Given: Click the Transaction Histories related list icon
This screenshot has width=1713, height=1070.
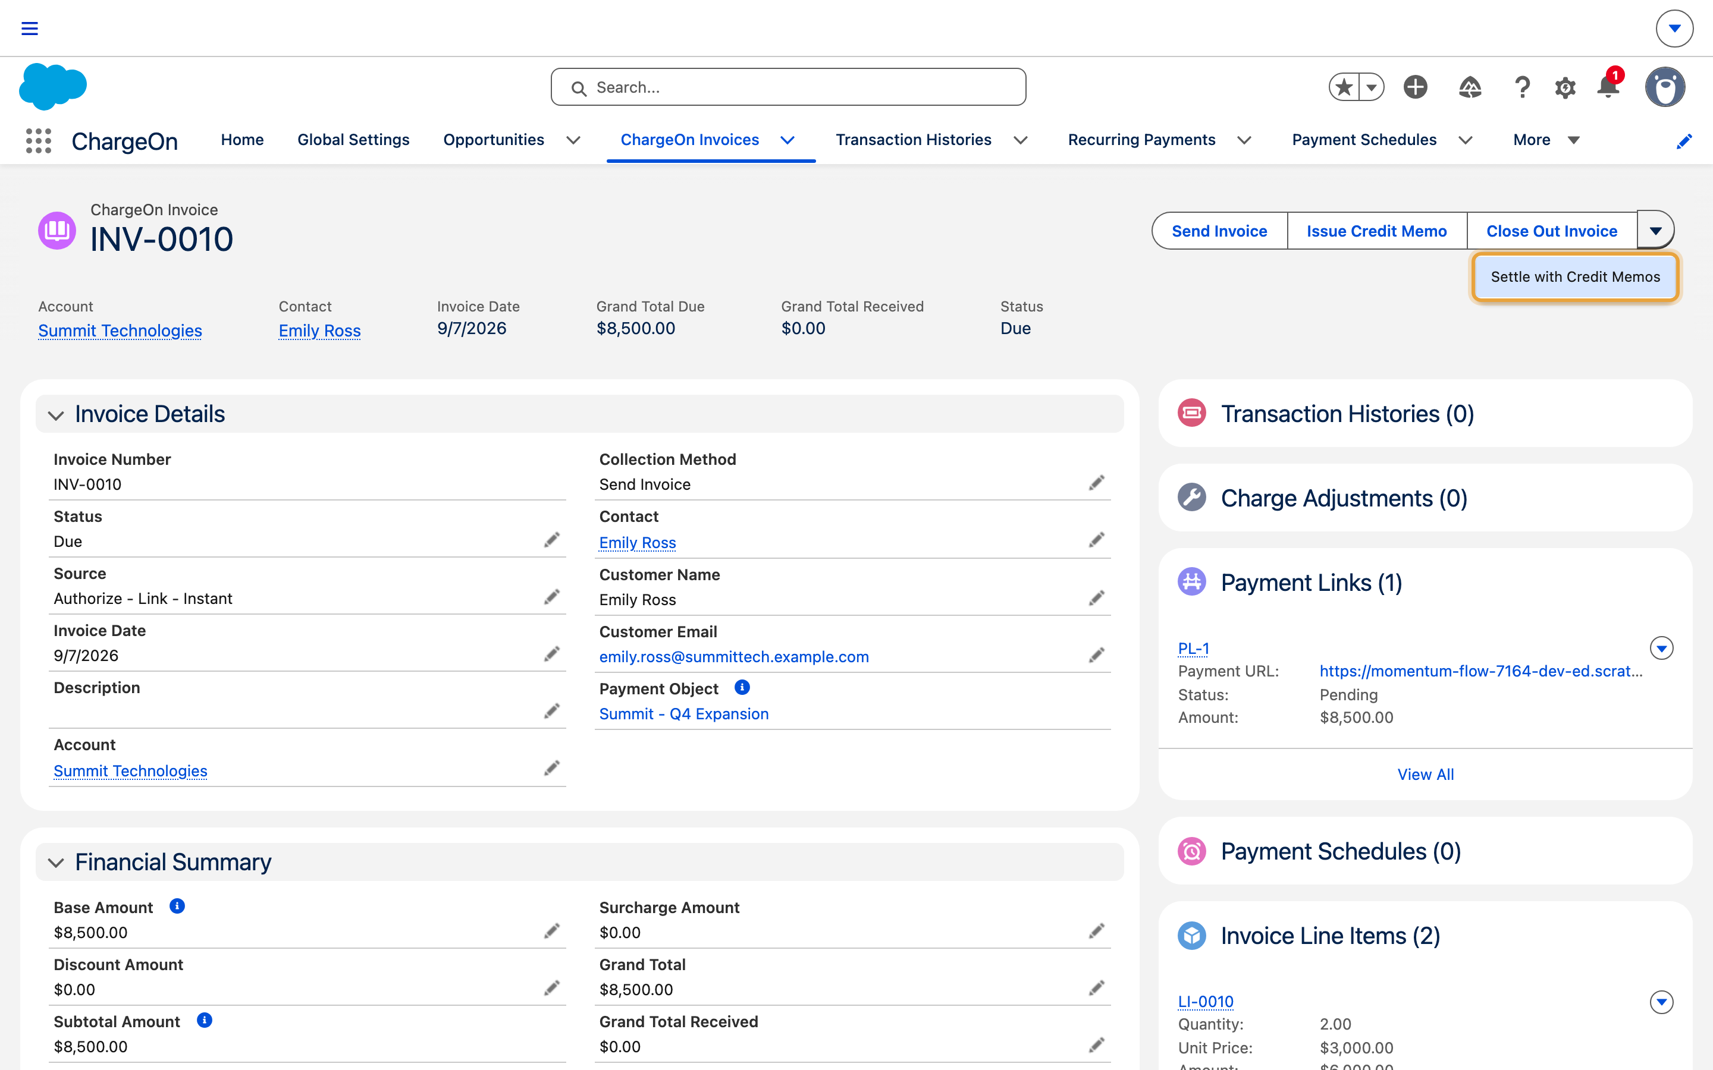Looking at the screenshot, I should pos(1192,413).
